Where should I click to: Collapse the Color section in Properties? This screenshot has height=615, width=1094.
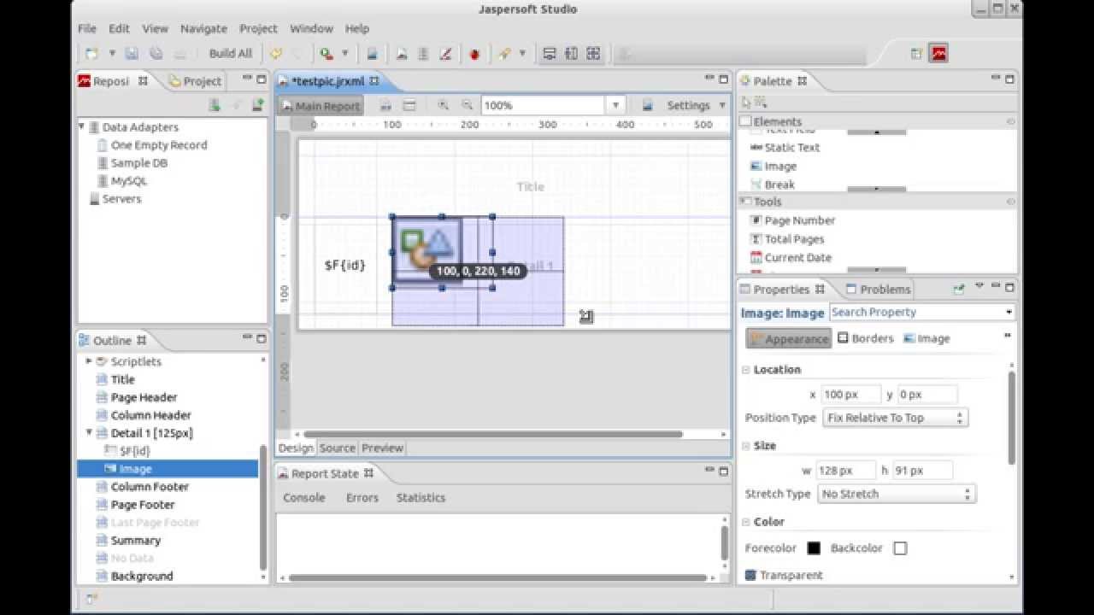click(x=745, y=522)
